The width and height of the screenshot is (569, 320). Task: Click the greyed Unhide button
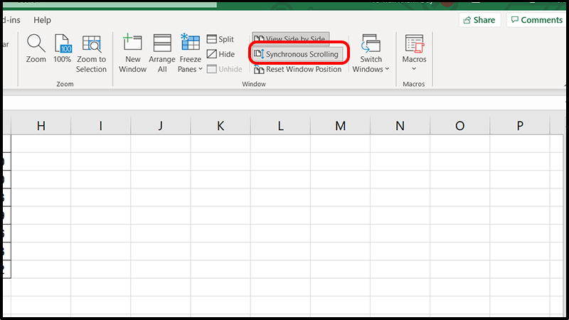(x=224, y=69)
